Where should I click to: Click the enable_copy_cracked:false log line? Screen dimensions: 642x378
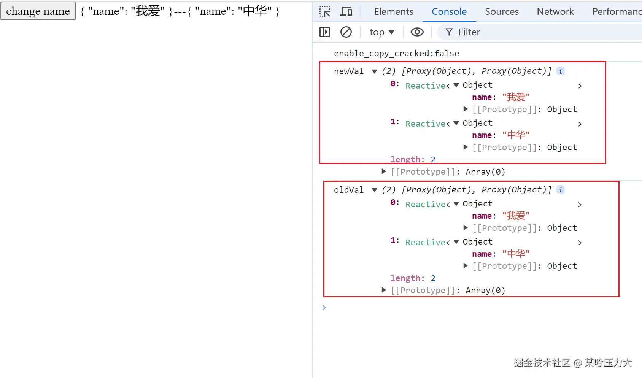click(x=396, y=54)
